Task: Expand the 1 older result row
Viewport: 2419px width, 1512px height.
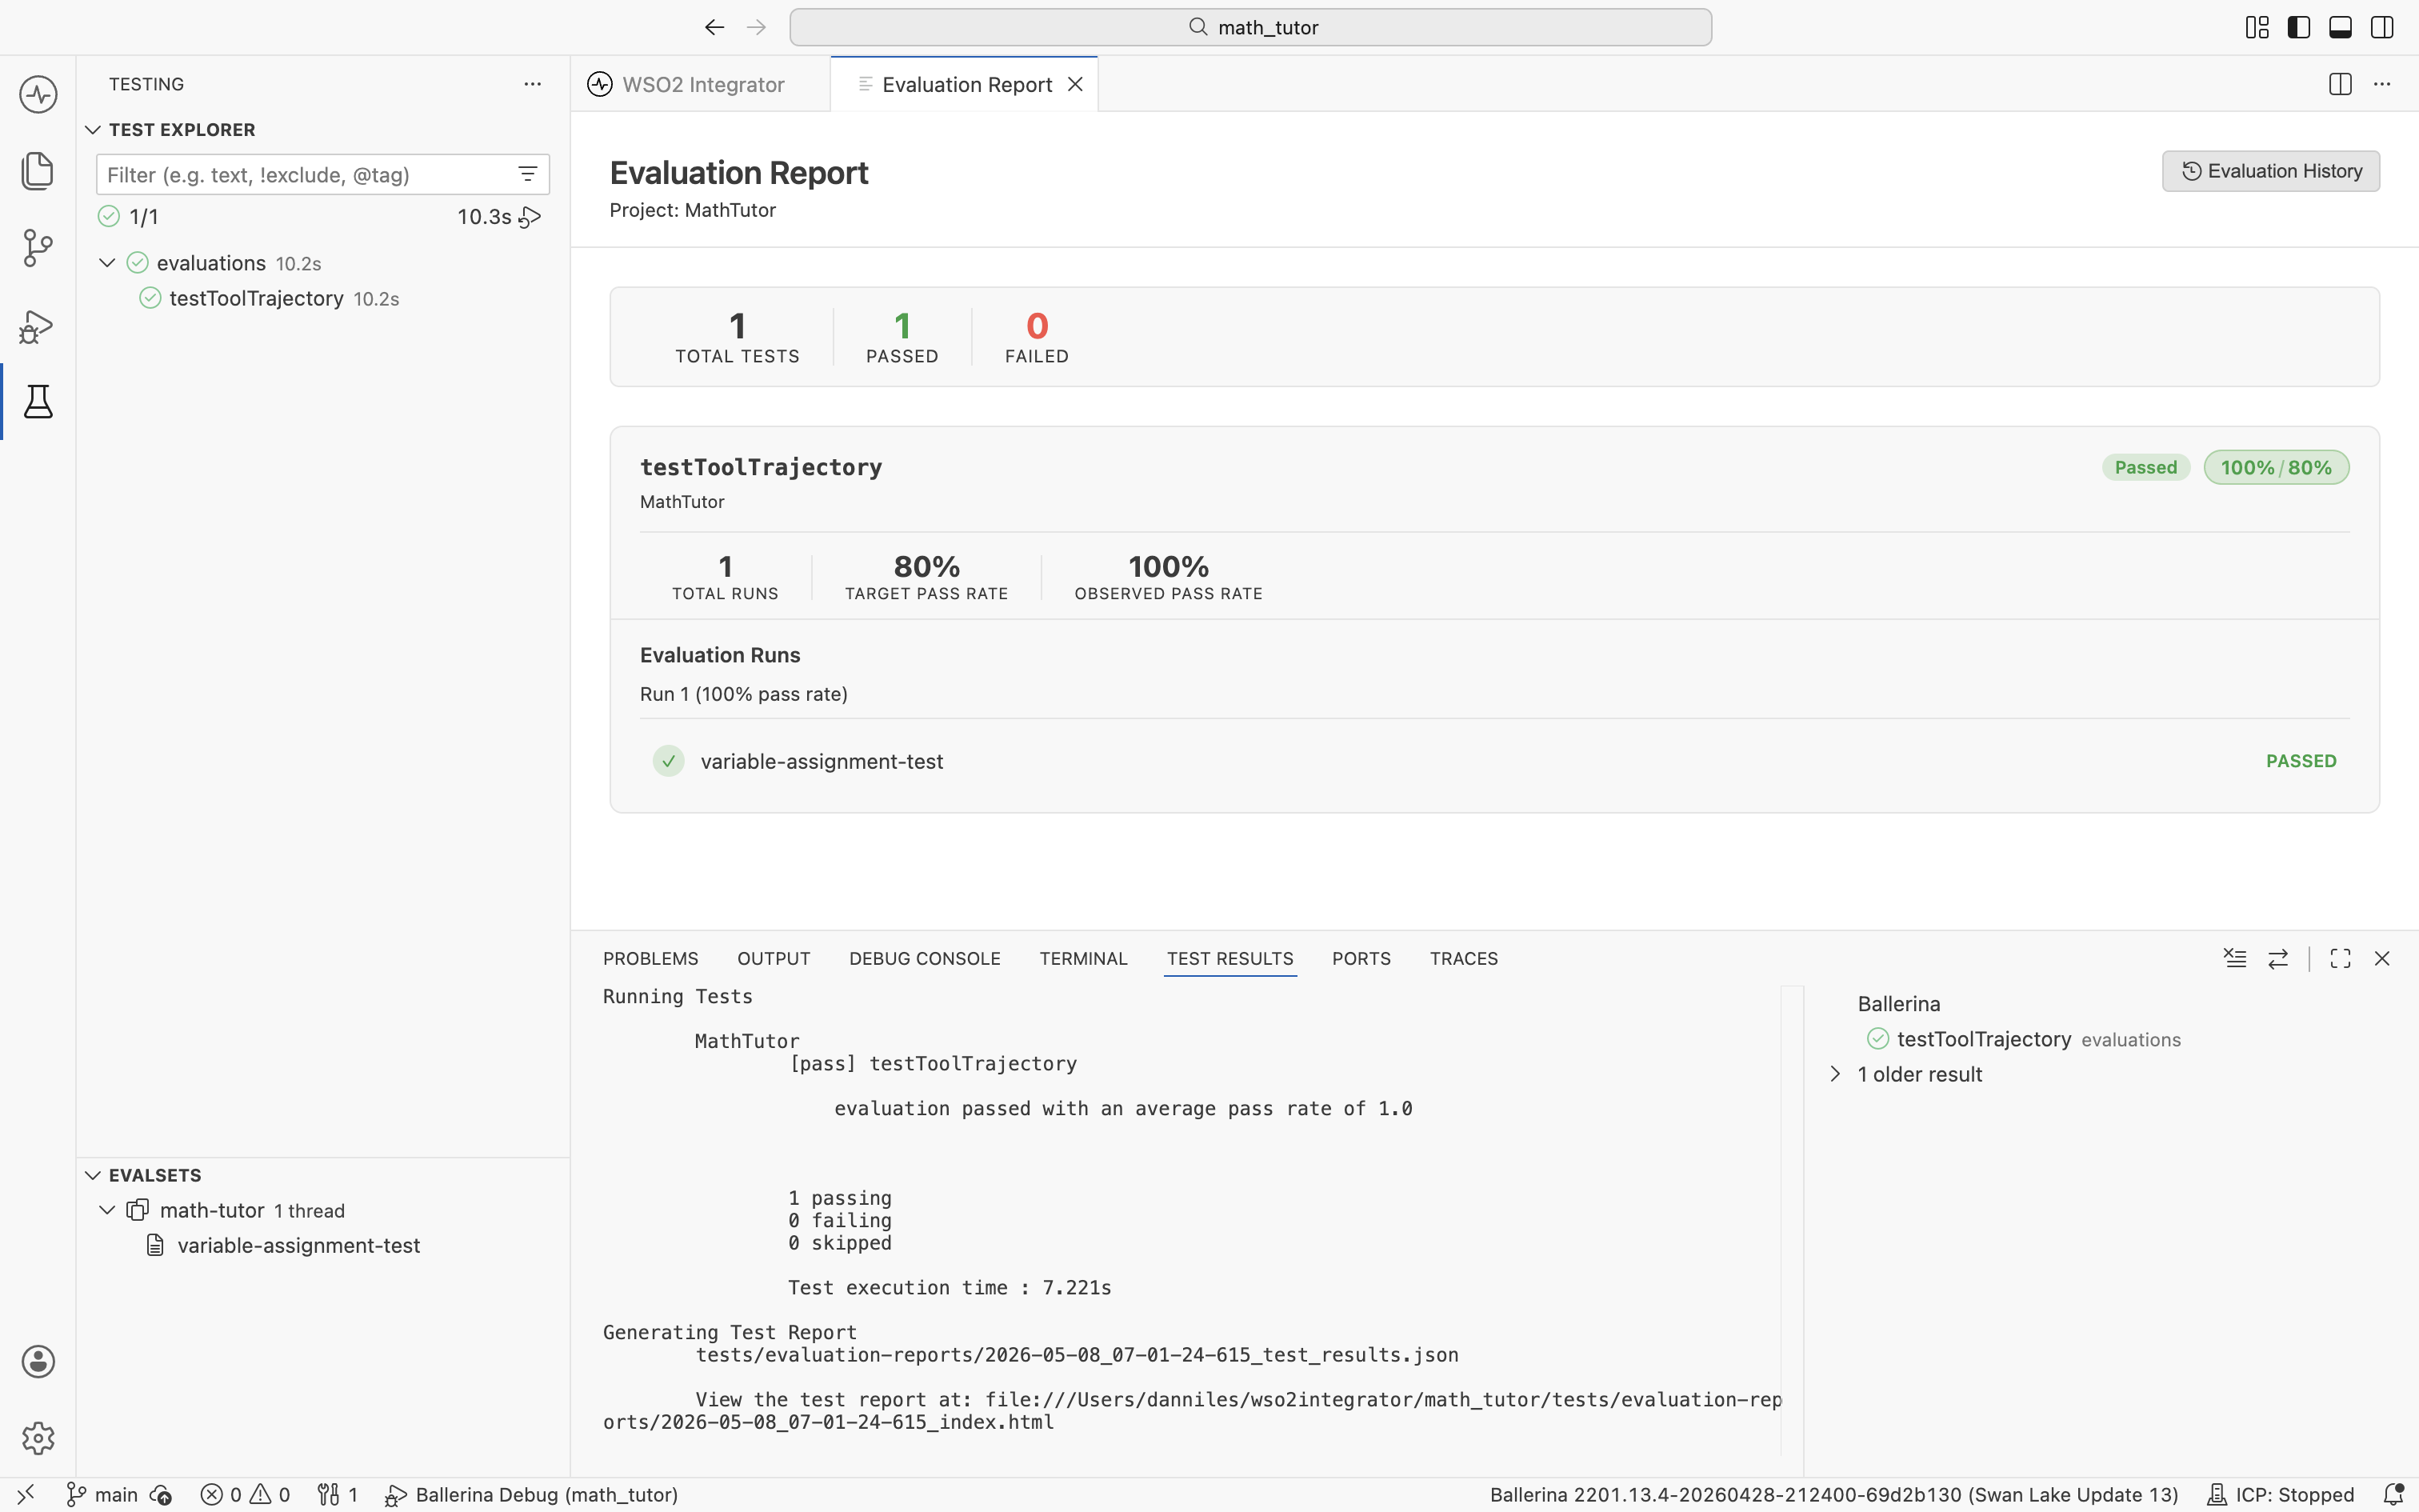Action: point(1835,1074)
